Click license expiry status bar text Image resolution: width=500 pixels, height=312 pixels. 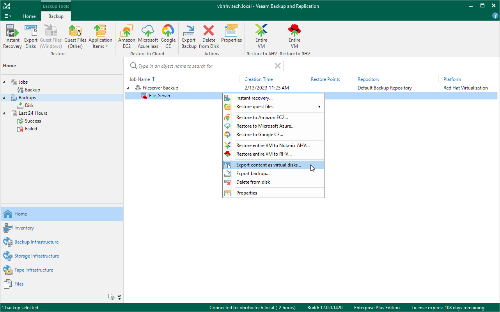click(448, 308)
